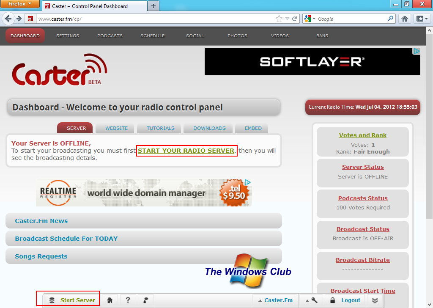433x308 pixels.
Task: Collapse toolbar with double chevron icon
Action: tap(375, 300)
